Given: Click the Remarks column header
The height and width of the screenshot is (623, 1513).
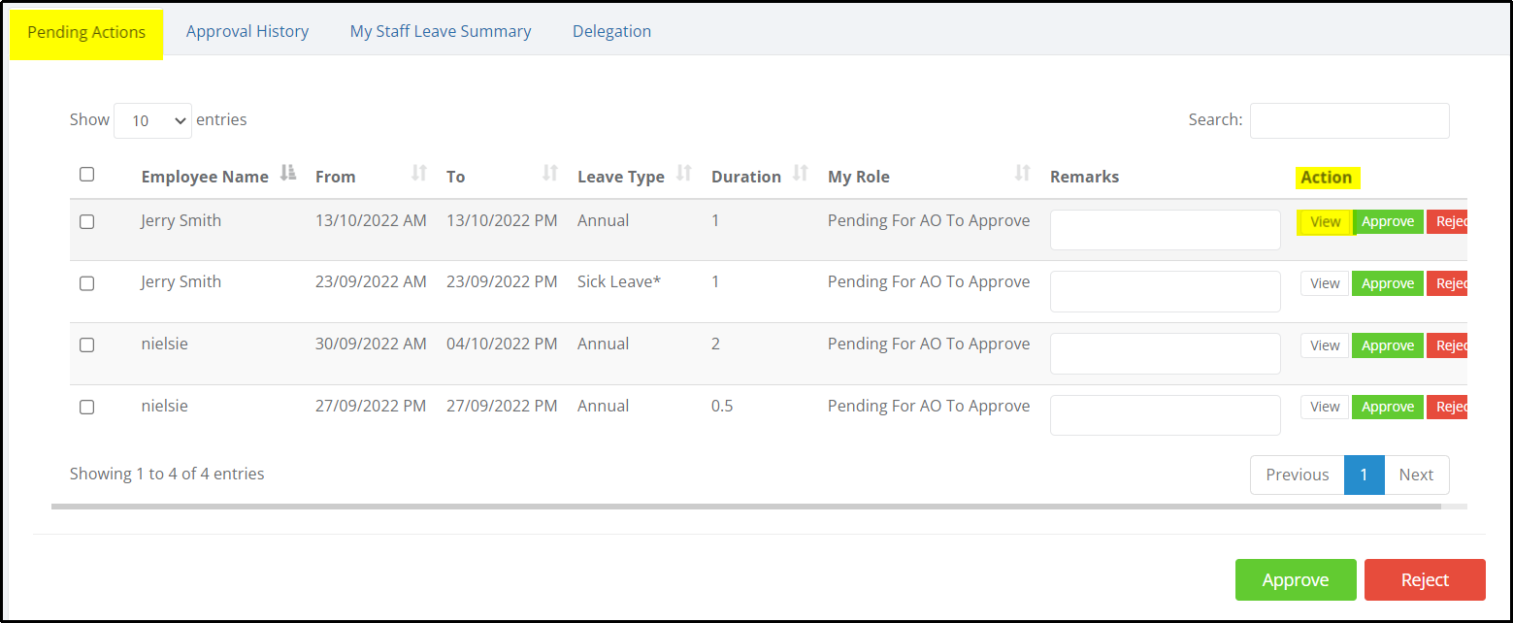Looking at the screenshot, I should click(x=1084, y=177).
